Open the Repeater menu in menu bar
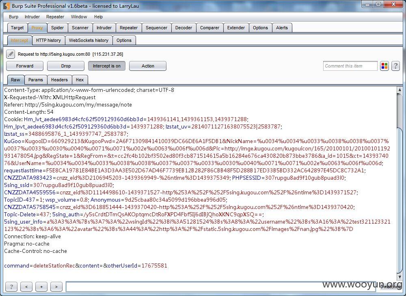The image size is (406, 296). pos(55,17)
